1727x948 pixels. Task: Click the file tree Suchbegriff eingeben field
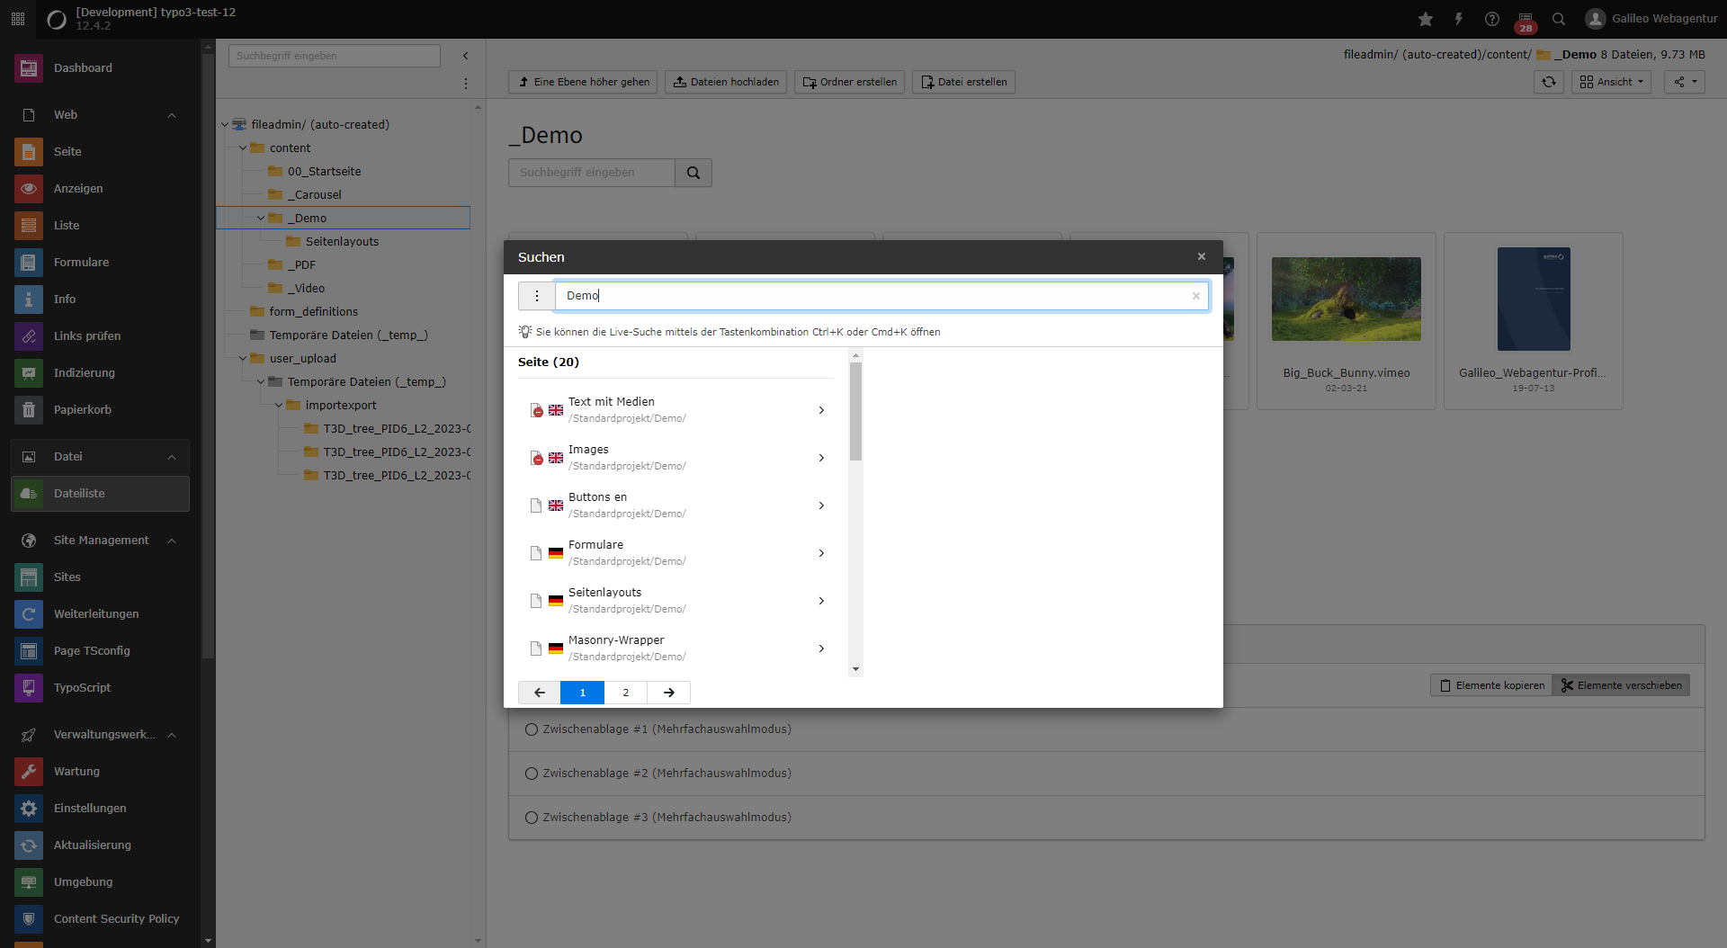334,55
